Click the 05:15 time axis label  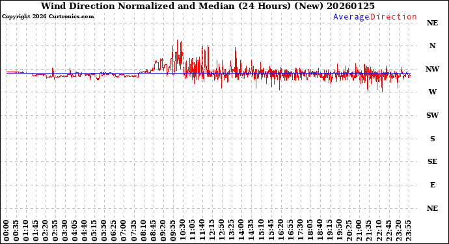[x=94, y=231]
